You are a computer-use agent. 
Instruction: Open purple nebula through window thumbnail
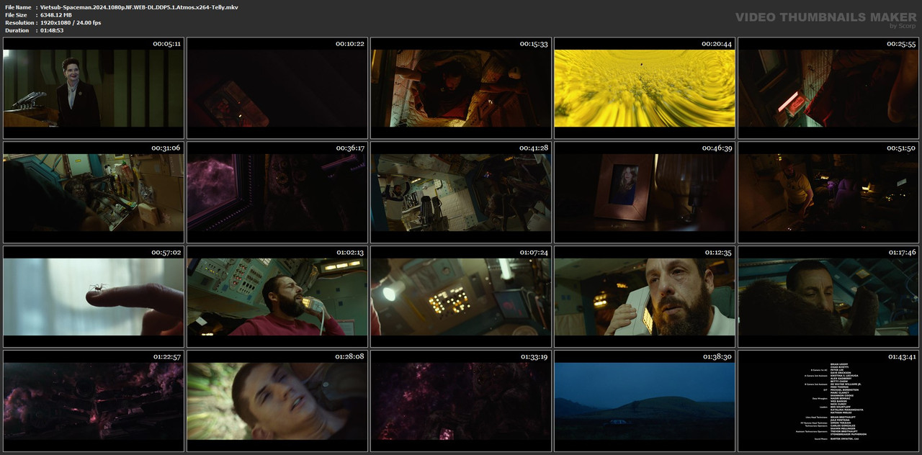click(277, 192)
